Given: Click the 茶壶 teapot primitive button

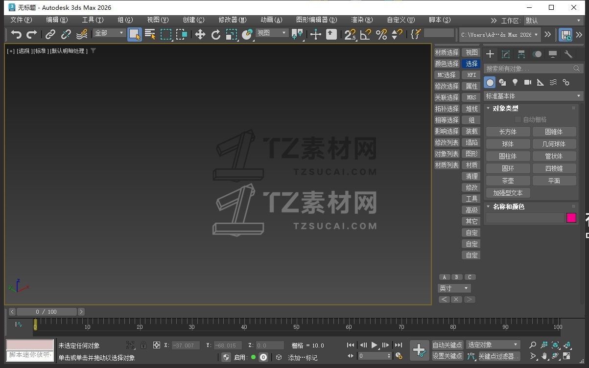Looking at the screenshot, I should [x=508, y=181].
